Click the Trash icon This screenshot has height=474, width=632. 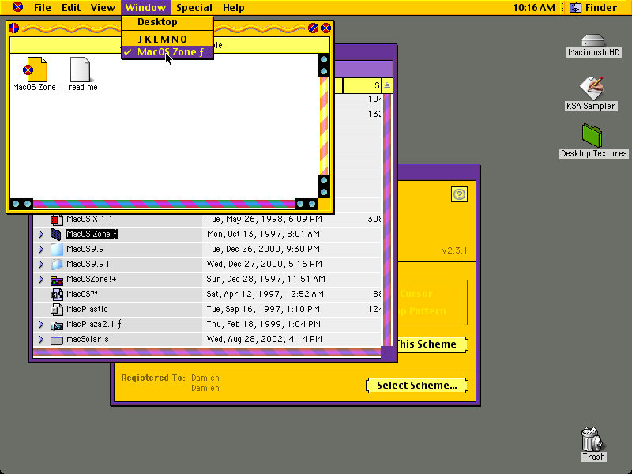click(x=593, y=439)
